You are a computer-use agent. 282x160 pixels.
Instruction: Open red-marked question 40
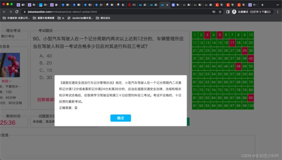(x=251, y=58)
